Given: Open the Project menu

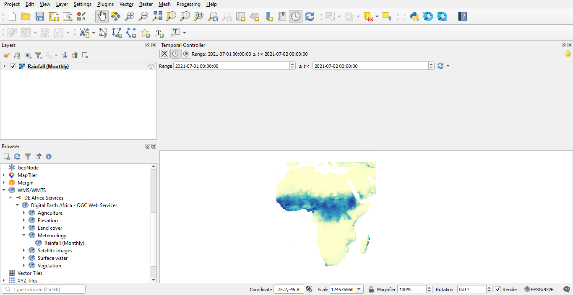Looking at the screenshot, I should 12,4.
